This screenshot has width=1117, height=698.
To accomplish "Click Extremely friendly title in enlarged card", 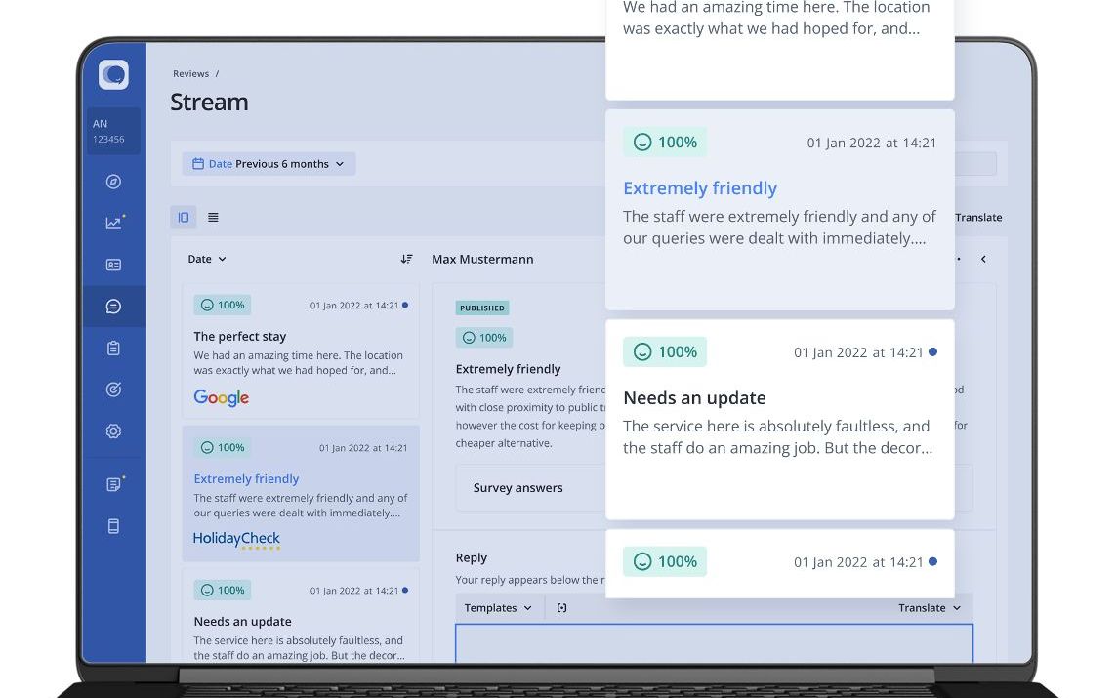I will pos(699,188).
